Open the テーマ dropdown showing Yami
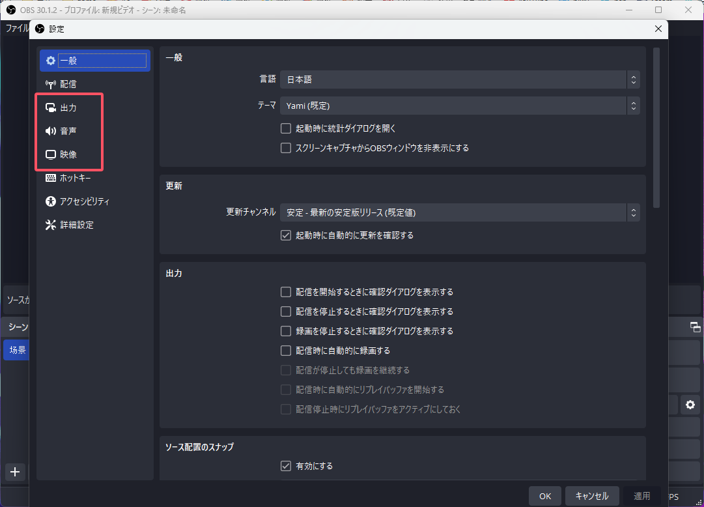Image resolution: width=704 pixels, height=507 pixels. pyautogui.click(x=459, y=106)
